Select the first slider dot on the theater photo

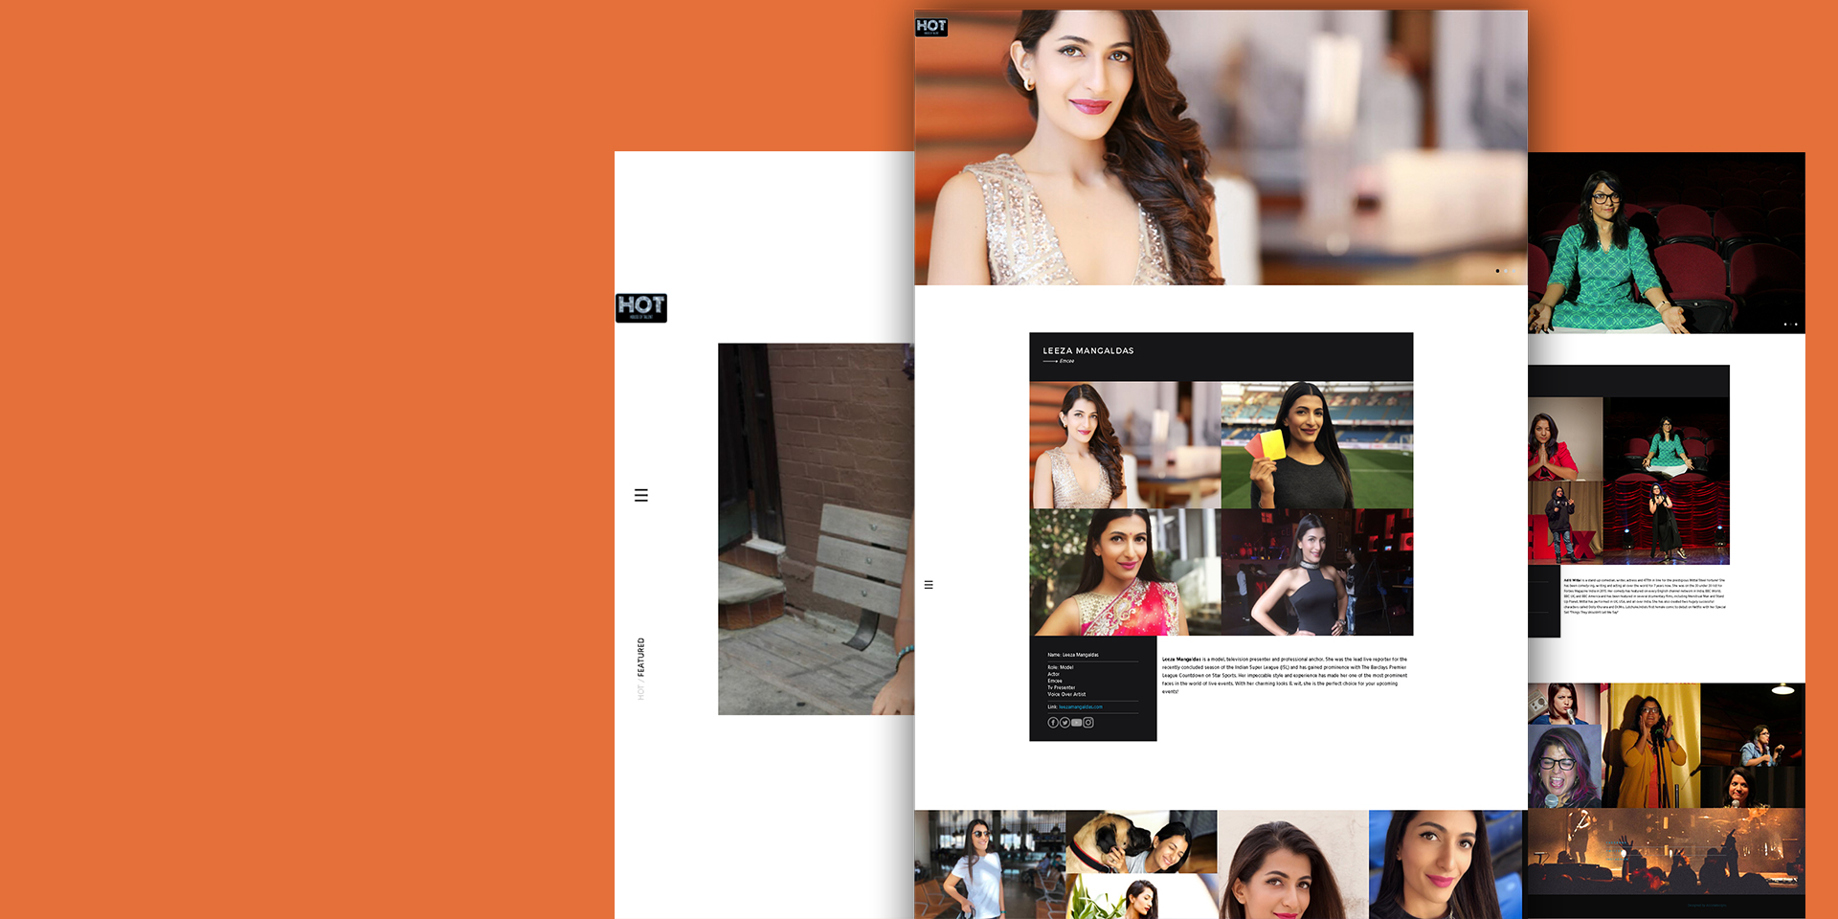pyautogui.click(x=1785, y=325)
